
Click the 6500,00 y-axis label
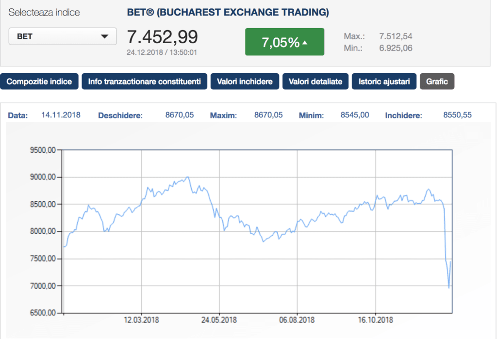(43, 313)
